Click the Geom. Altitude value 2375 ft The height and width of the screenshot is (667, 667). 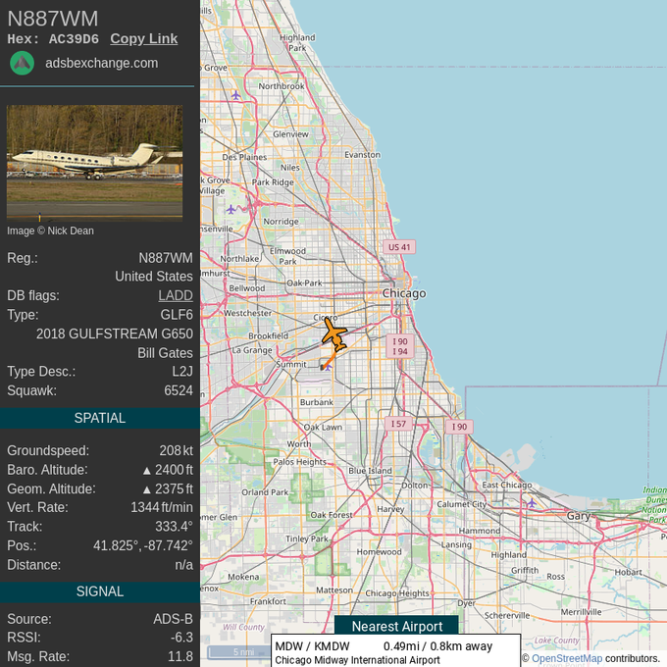168,488
